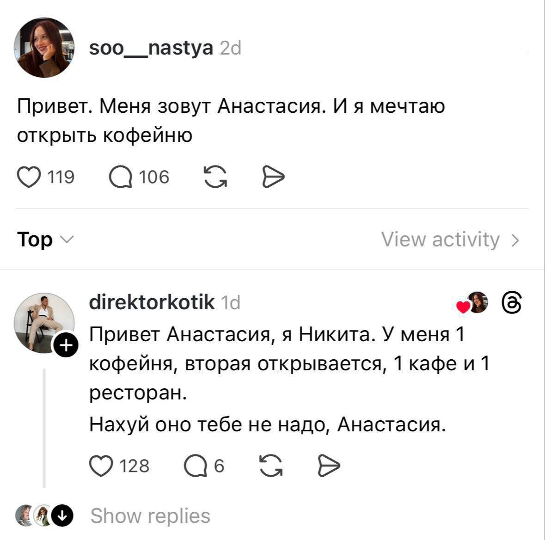Open View activity
The width and height of the screenshot is (545, 540).
[450, 239]
